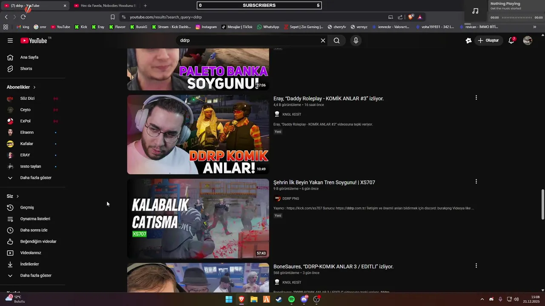Viewport: 545px width, 306px height.
Task: Switch to the Hex da Favela tab
Action: tap(104, 6)
